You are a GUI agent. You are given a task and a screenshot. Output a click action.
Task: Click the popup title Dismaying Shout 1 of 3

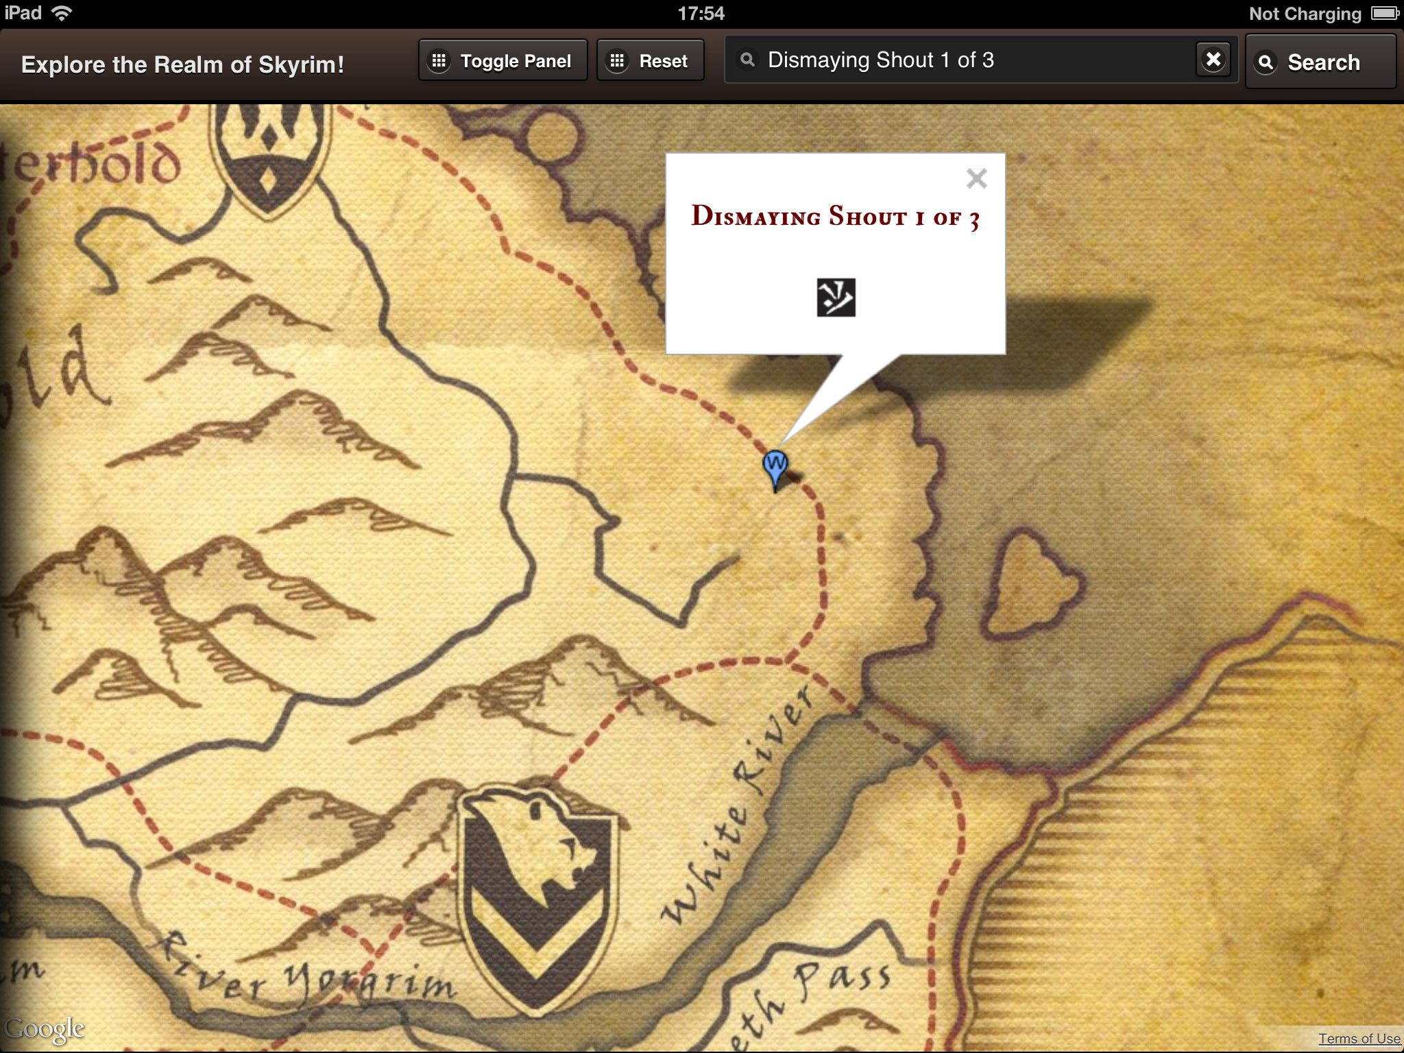coord(835,217)
